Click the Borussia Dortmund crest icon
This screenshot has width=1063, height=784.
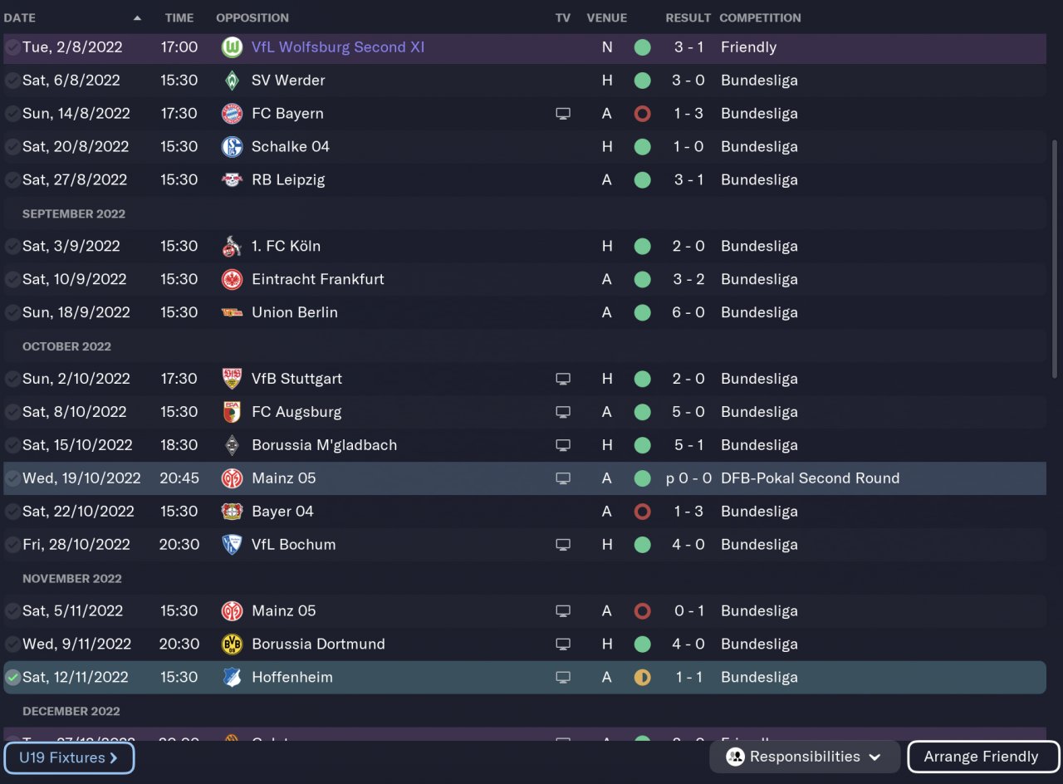[232, 644]
